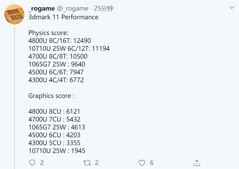Click the bold _rogame display name
The height and width of the screenshot is (169, 239).
coord(42,9)
